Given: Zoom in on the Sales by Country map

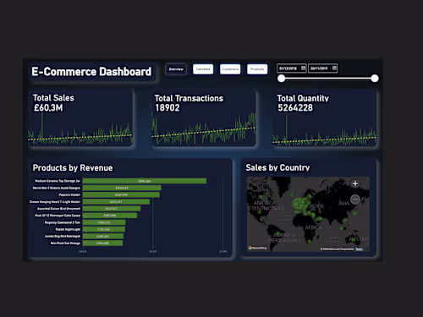Looking at the screenshot, I should click(355, 183).
